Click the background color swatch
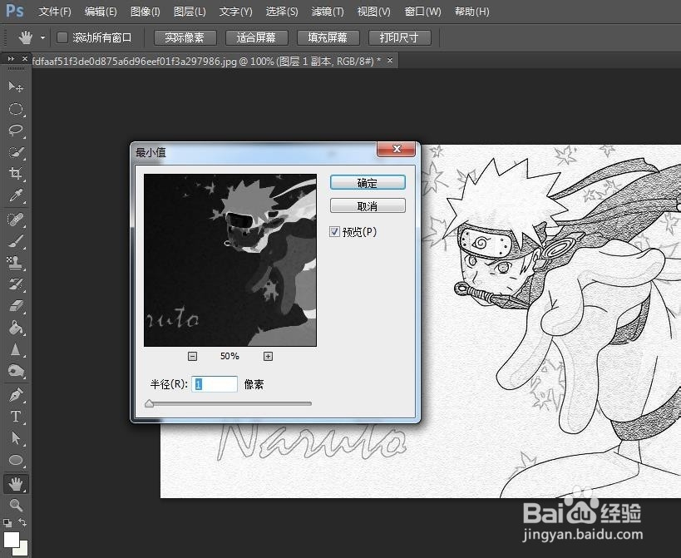 [23, 550]
